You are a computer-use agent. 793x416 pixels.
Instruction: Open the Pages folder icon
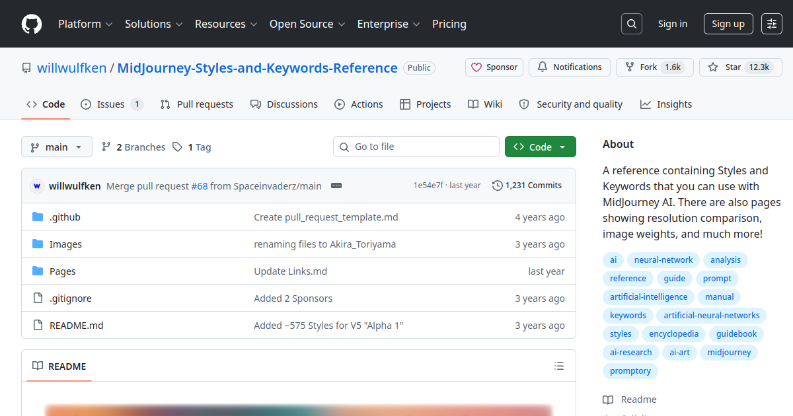click(x=38, y=271)
